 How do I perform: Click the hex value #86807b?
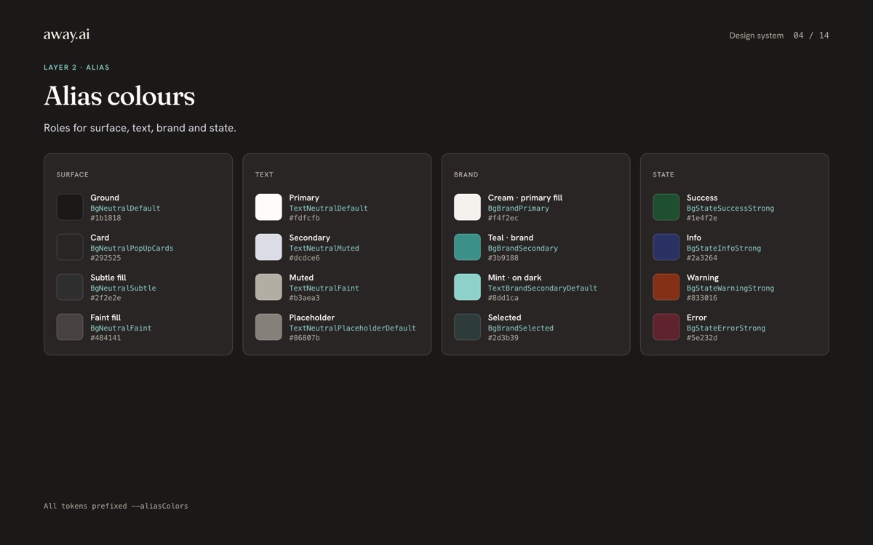[x=304, y=338]
